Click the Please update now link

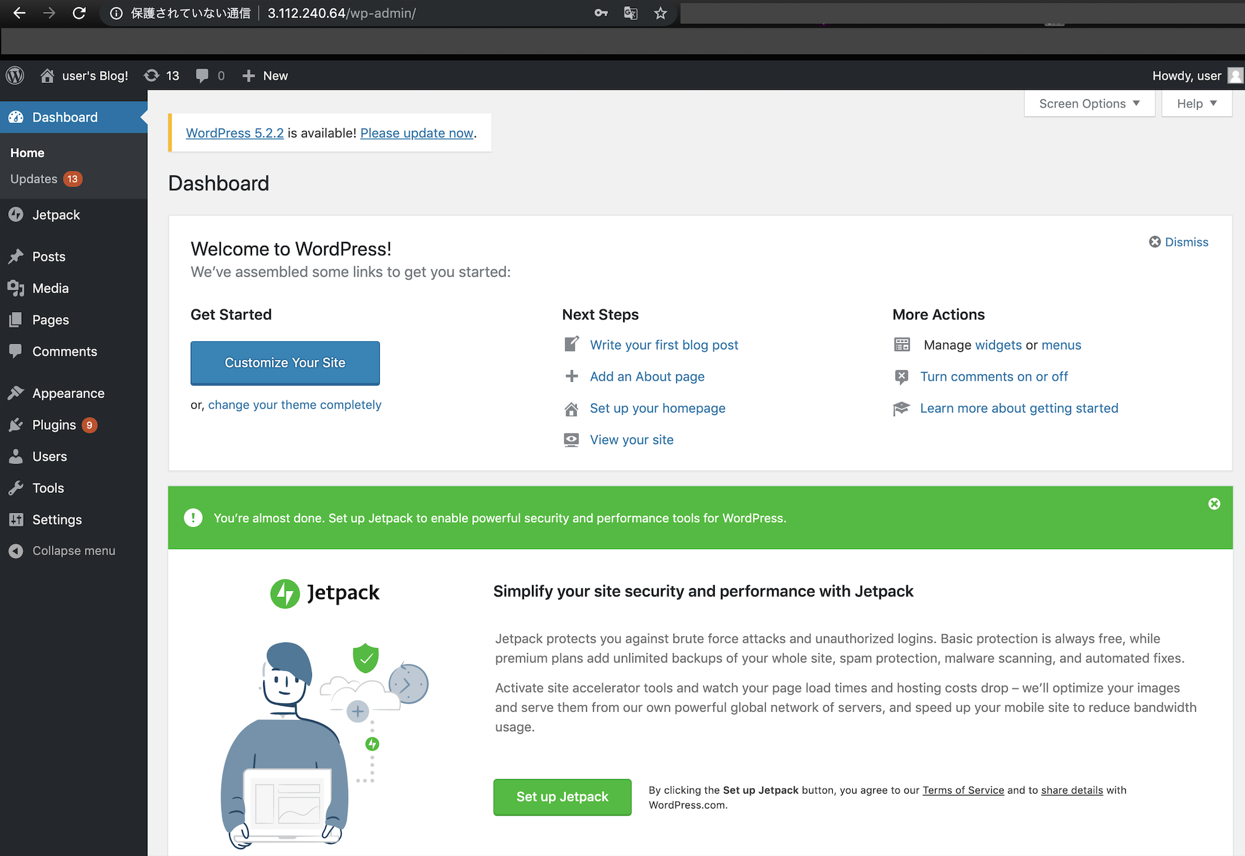tap(417, 133)
